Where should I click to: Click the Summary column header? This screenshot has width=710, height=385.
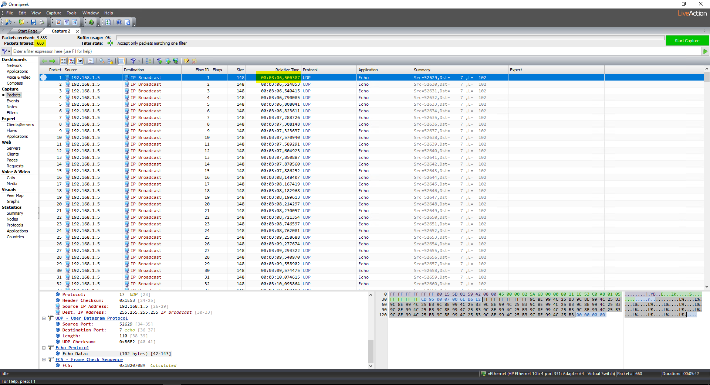(460, 70)
